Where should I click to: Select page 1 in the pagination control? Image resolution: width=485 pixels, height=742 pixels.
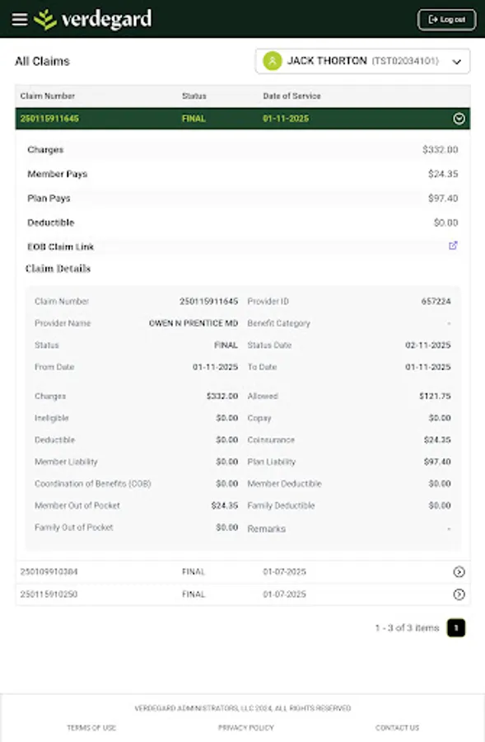[455, 627]
